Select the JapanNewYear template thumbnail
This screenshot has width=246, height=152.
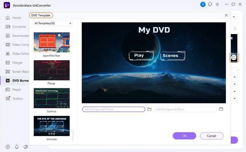pos(52,42)
